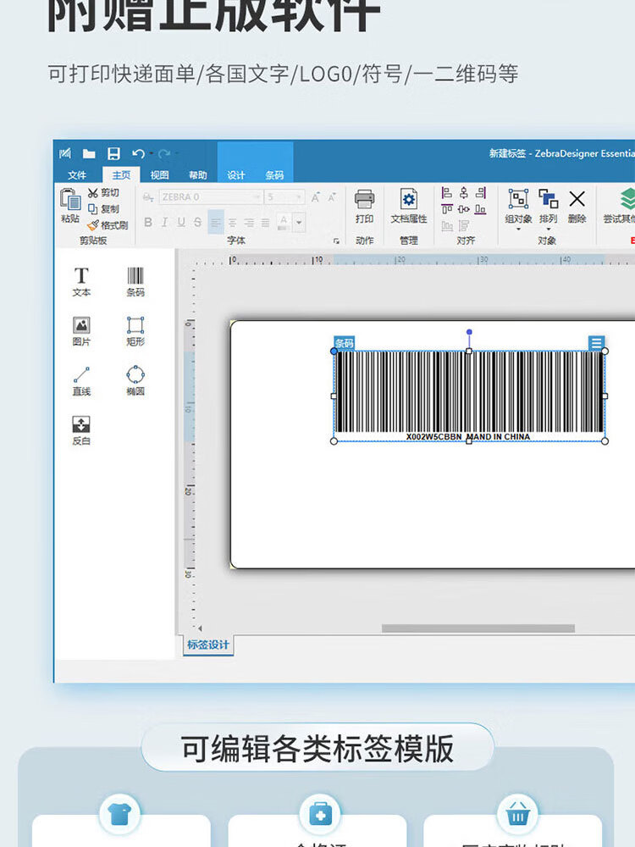635x847 pixels.
Task: Toggle bold formatting
Action: [x=148, y=223]
